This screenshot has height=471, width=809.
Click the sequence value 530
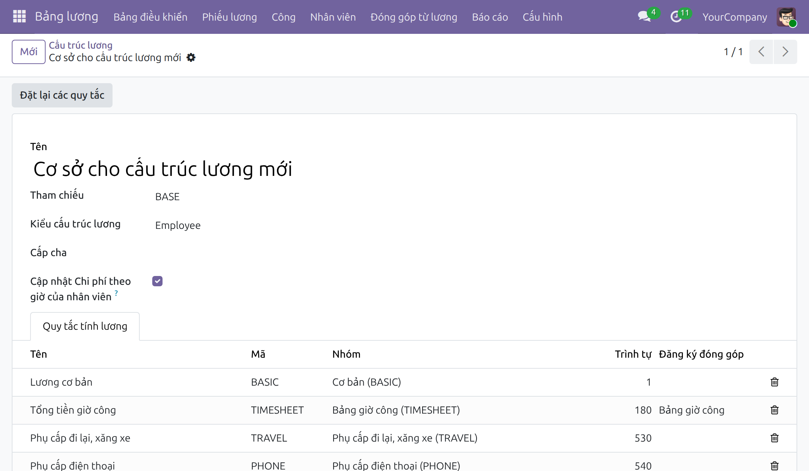(643, 438)
